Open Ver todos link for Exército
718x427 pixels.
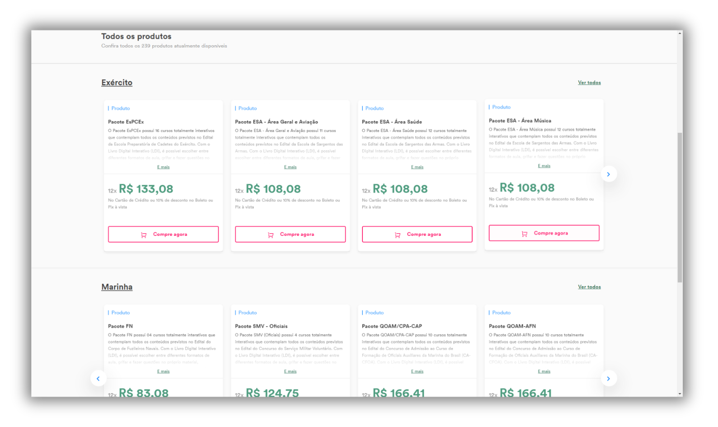point(589,83)
